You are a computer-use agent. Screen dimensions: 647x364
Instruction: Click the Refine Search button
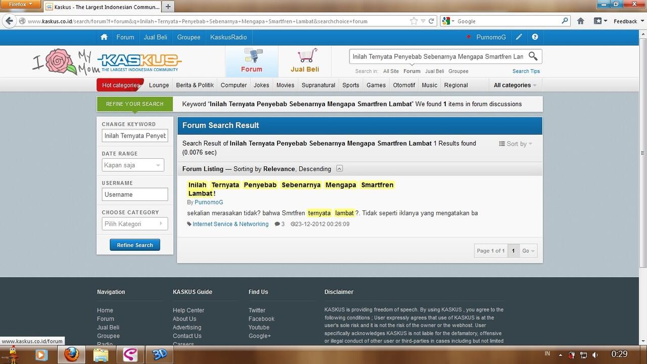(x=135, y=245)
